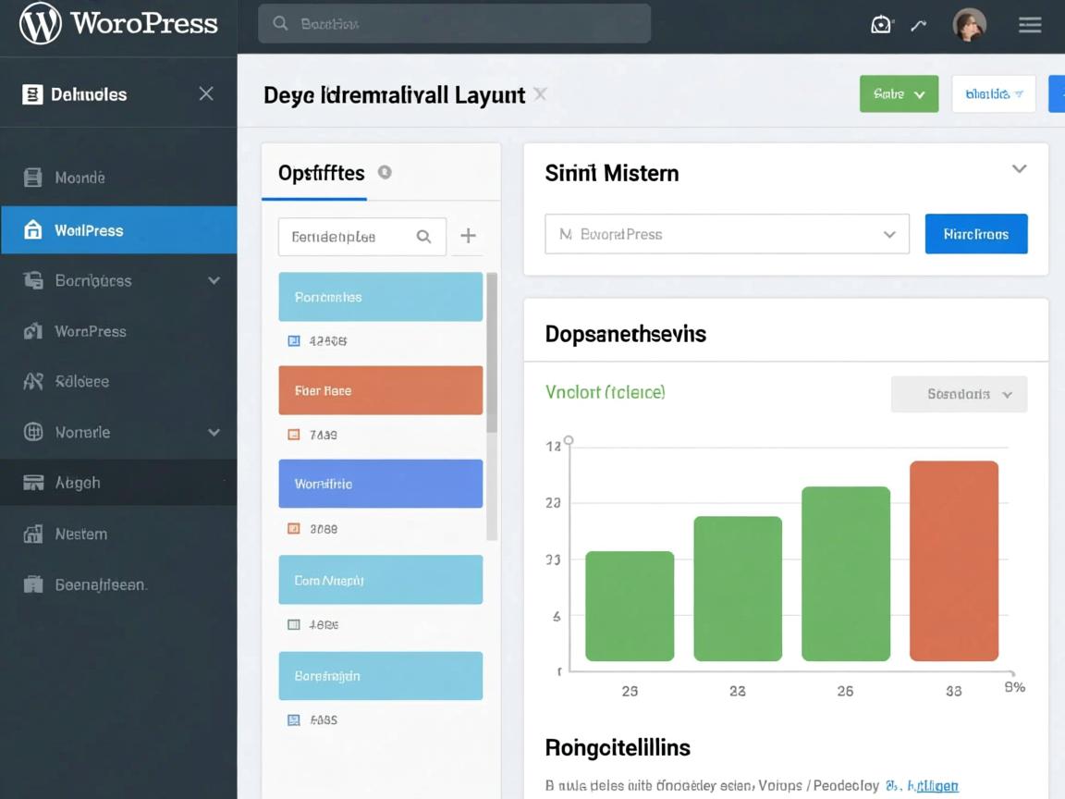Viewport: 1065px width, 799px height.
Task: Close the Deye Layout title tab
Action: pos(541,93)
